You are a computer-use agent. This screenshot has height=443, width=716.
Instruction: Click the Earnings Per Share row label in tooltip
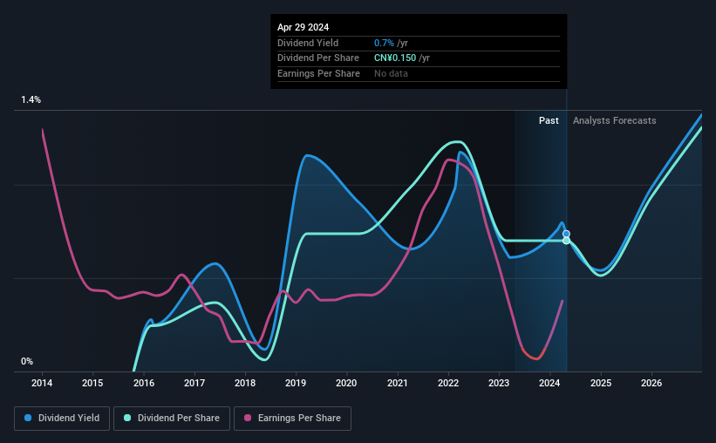click(x=318, y=73)
